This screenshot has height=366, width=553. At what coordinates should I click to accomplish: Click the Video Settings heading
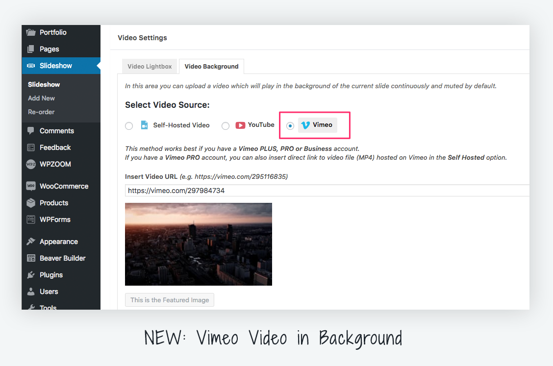(143, 38)
